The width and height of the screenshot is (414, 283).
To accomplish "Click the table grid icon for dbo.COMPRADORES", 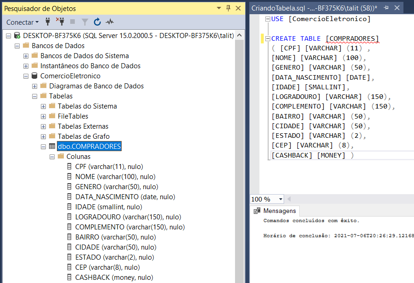I will (x=52, y=146).
